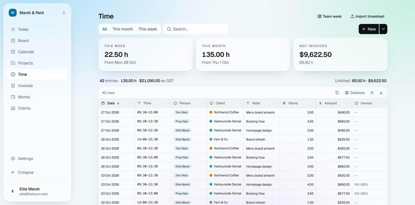415x205 pixels.
Task: Select the All filter tab
Action: click(104, 29)
